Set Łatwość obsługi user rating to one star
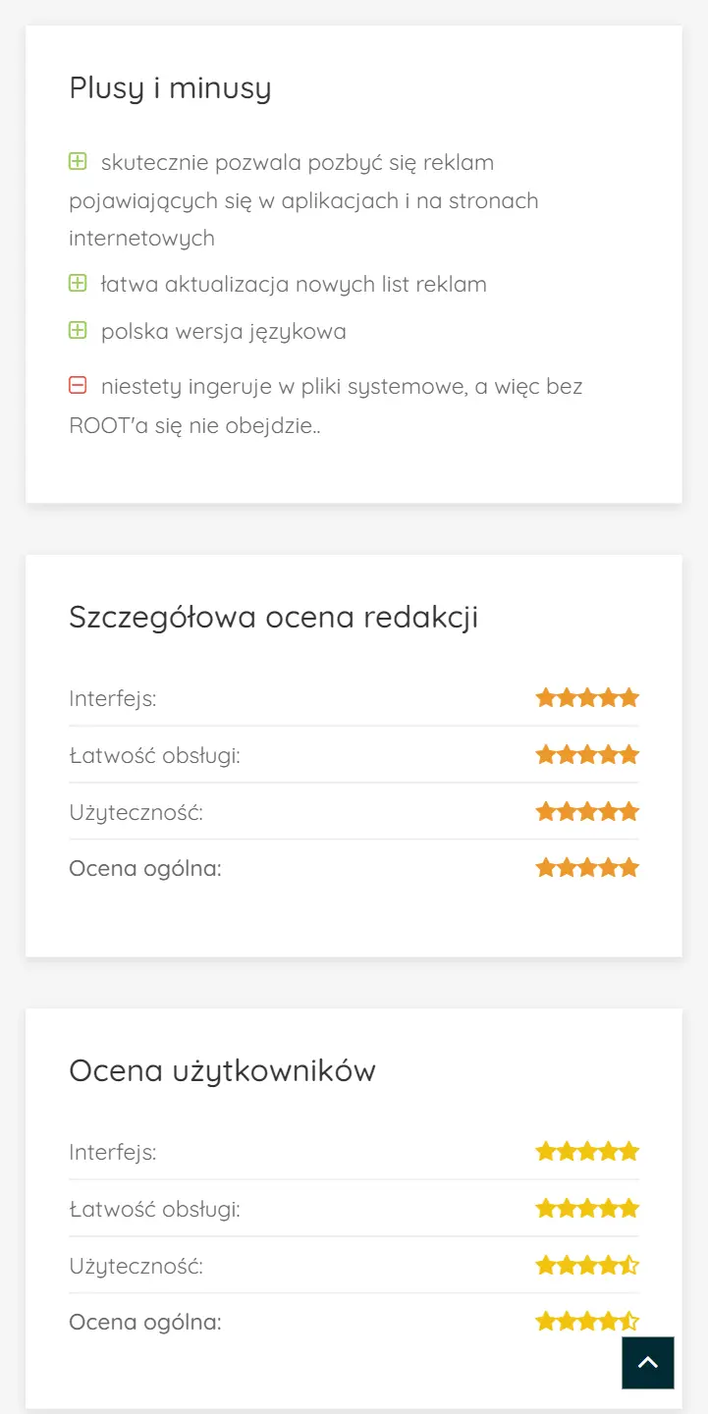Screen dimensions: 708x1414 546,1208
